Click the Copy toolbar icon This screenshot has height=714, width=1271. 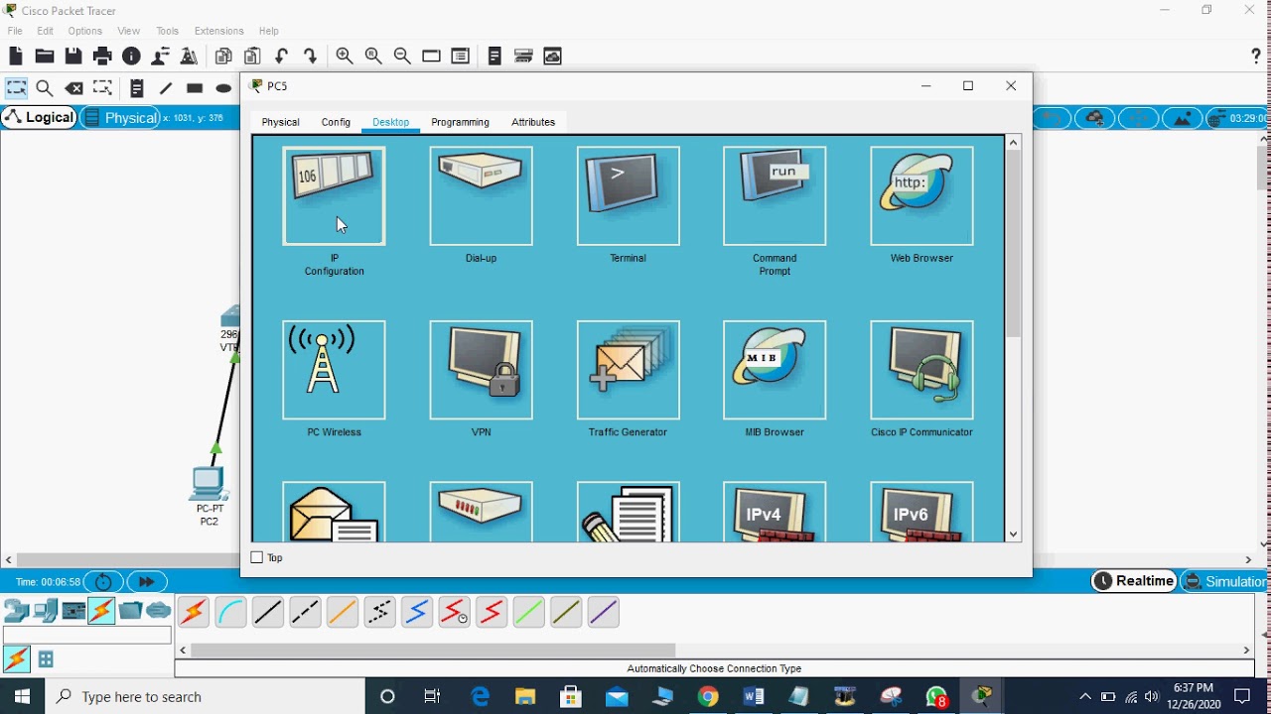point(223,57)
